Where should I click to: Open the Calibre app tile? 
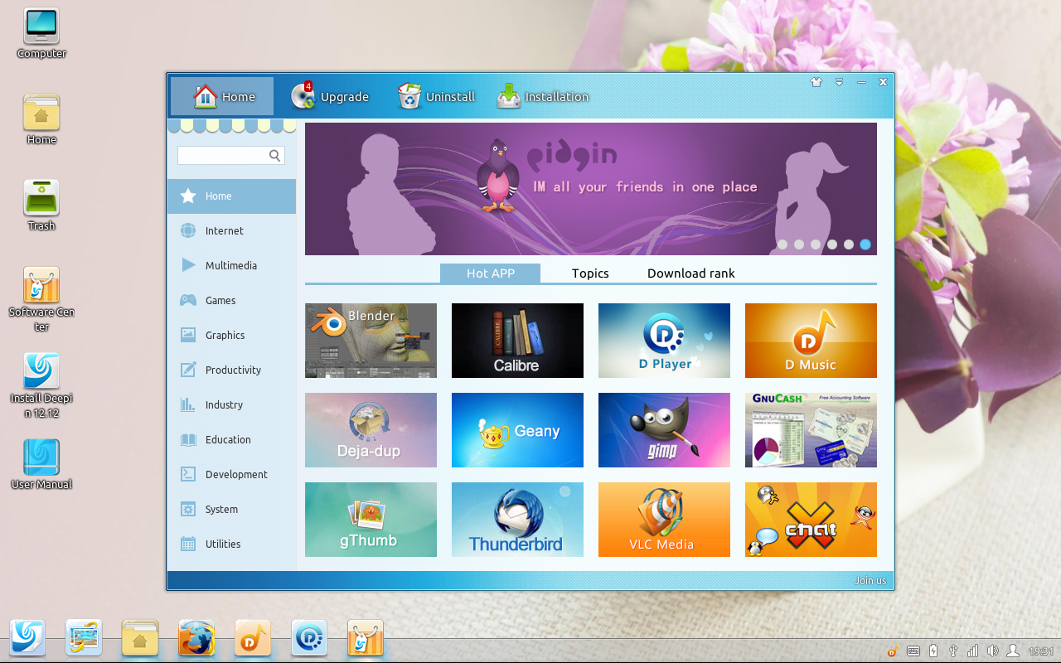[x=517, y=341]
